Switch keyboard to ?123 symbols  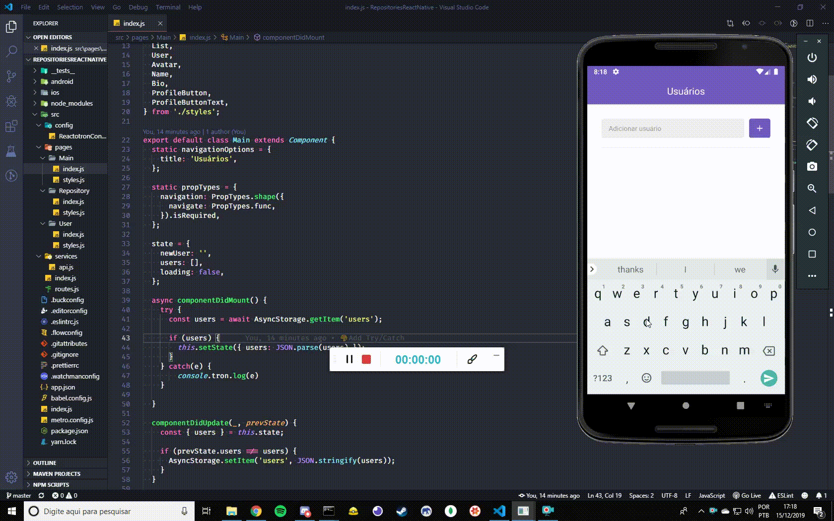(603, 378)
